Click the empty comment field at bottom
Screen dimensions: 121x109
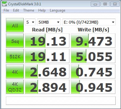(x=61, y=101)
